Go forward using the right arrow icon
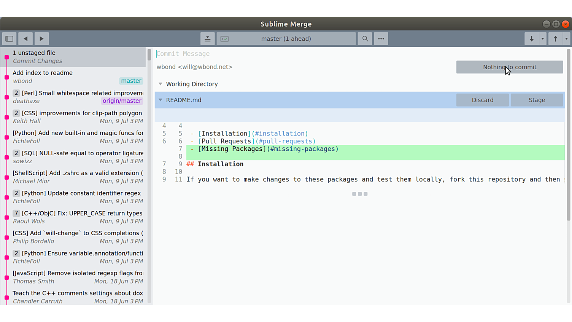The width and height of the screenshot is (572, 322). (41, 38)
